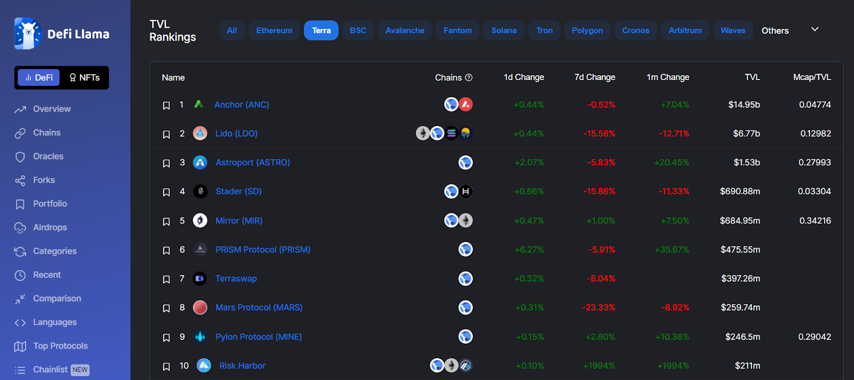854x380 pixels.
Task: Select the Fantom chain filter
Action: [457, 30]
